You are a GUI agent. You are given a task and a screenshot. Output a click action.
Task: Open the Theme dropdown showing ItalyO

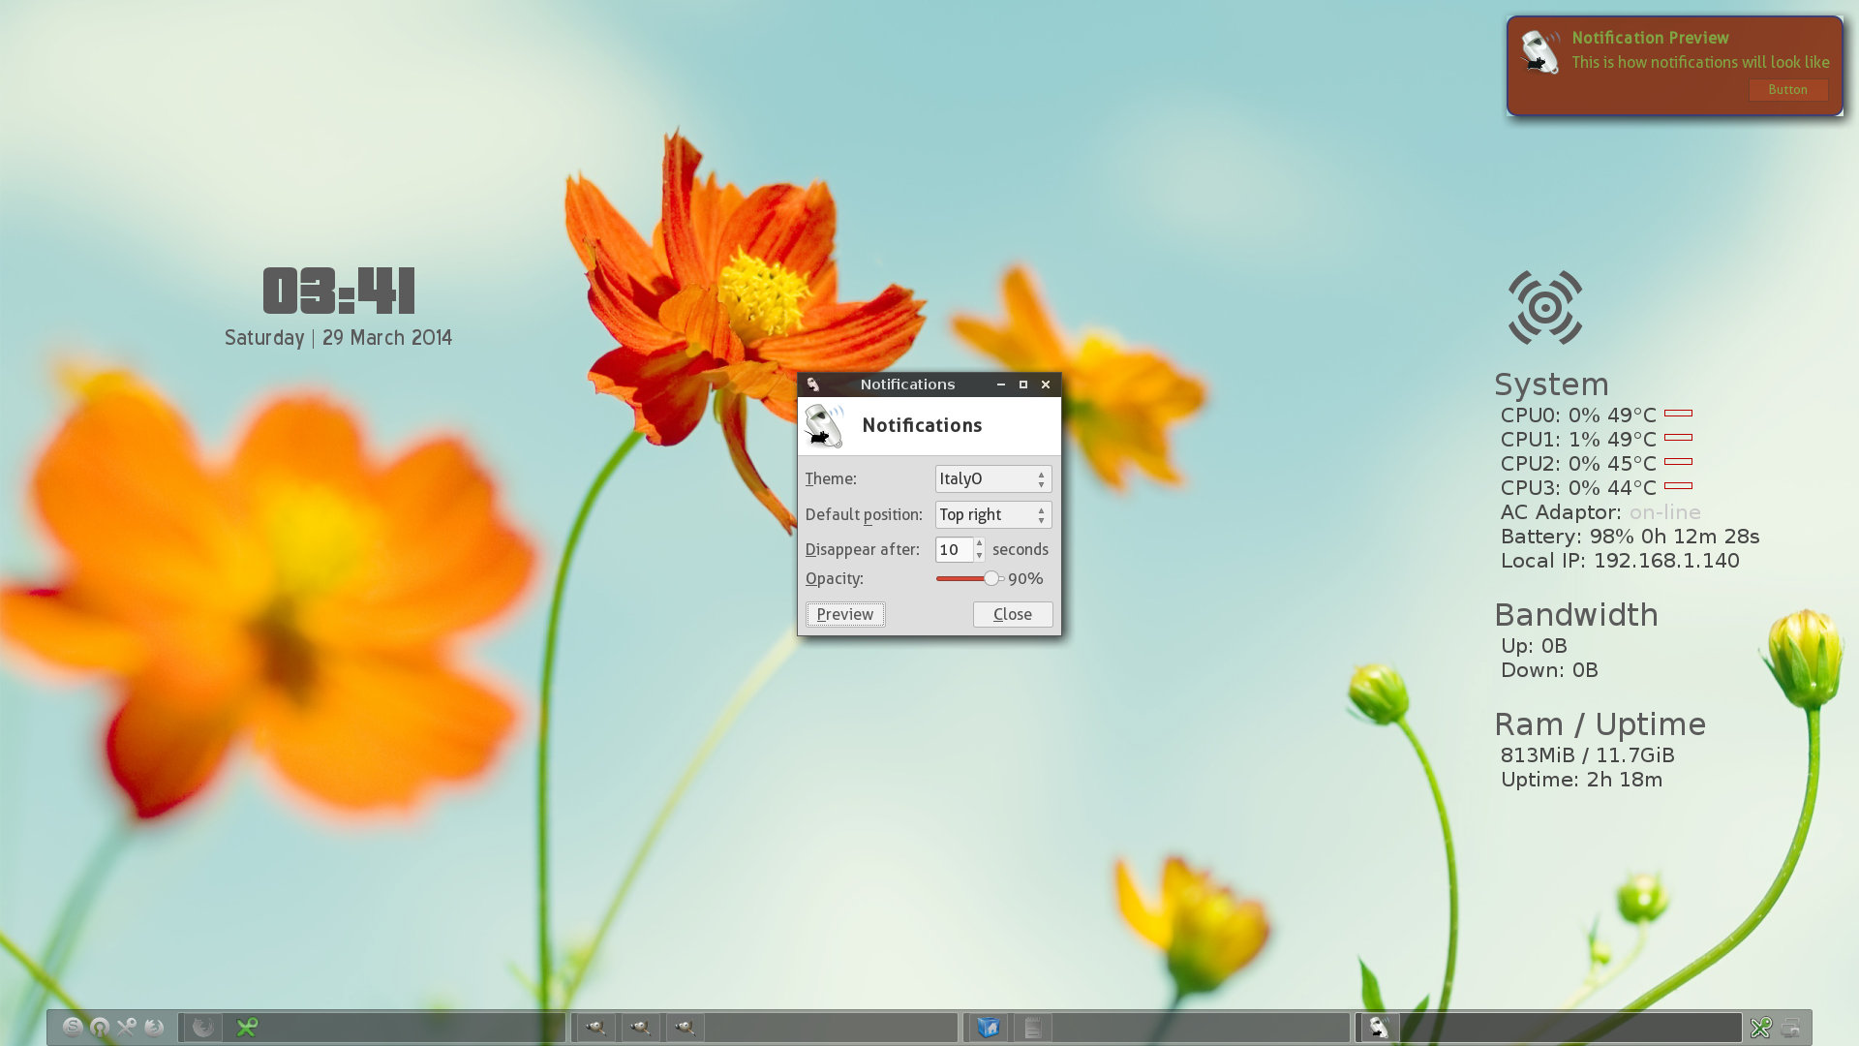992,478
